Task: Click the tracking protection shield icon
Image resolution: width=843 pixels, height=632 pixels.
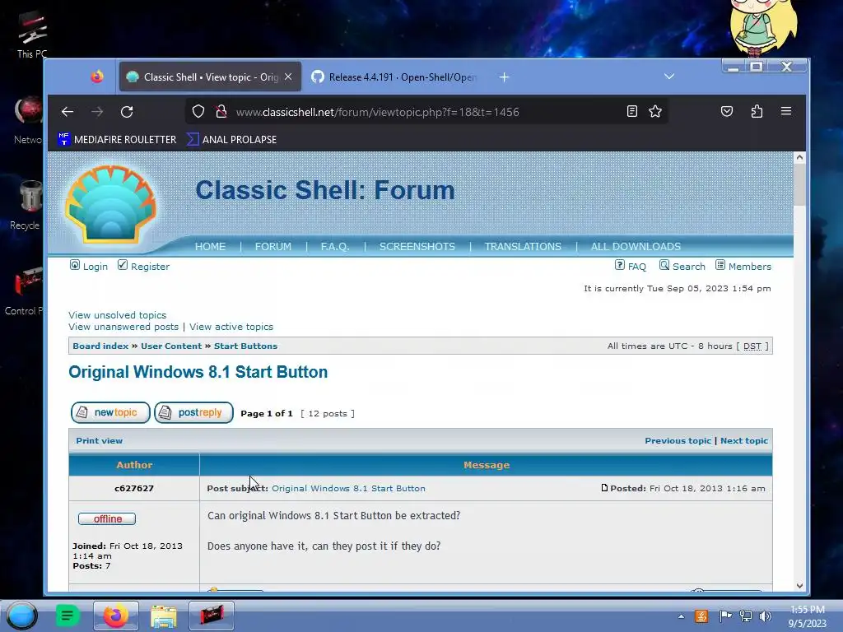Action: pos(198,112)
